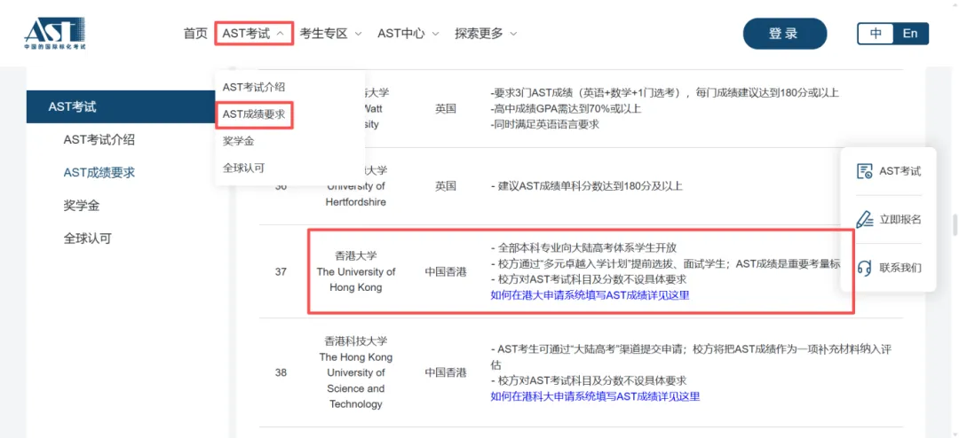Open AST成绩要求 in the left sidebar
This screenshot has width=959, height=438.
point(99,173)
